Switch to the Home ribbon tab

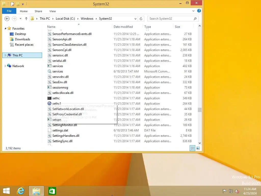(24, 11)
